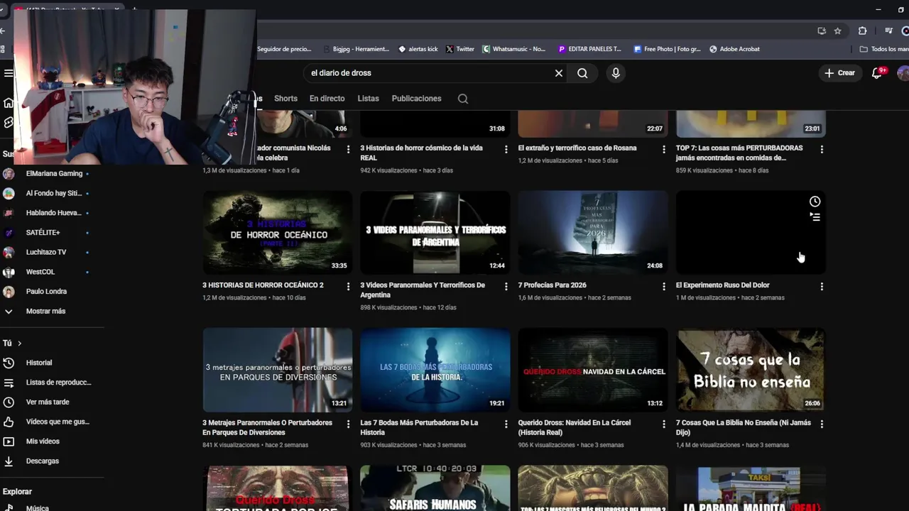The width and height of the screenshot is (909, 511).
Task: Open options menu for TOP 7 cosas PERTURBADORAS video
Action: [x=822, y=149]
